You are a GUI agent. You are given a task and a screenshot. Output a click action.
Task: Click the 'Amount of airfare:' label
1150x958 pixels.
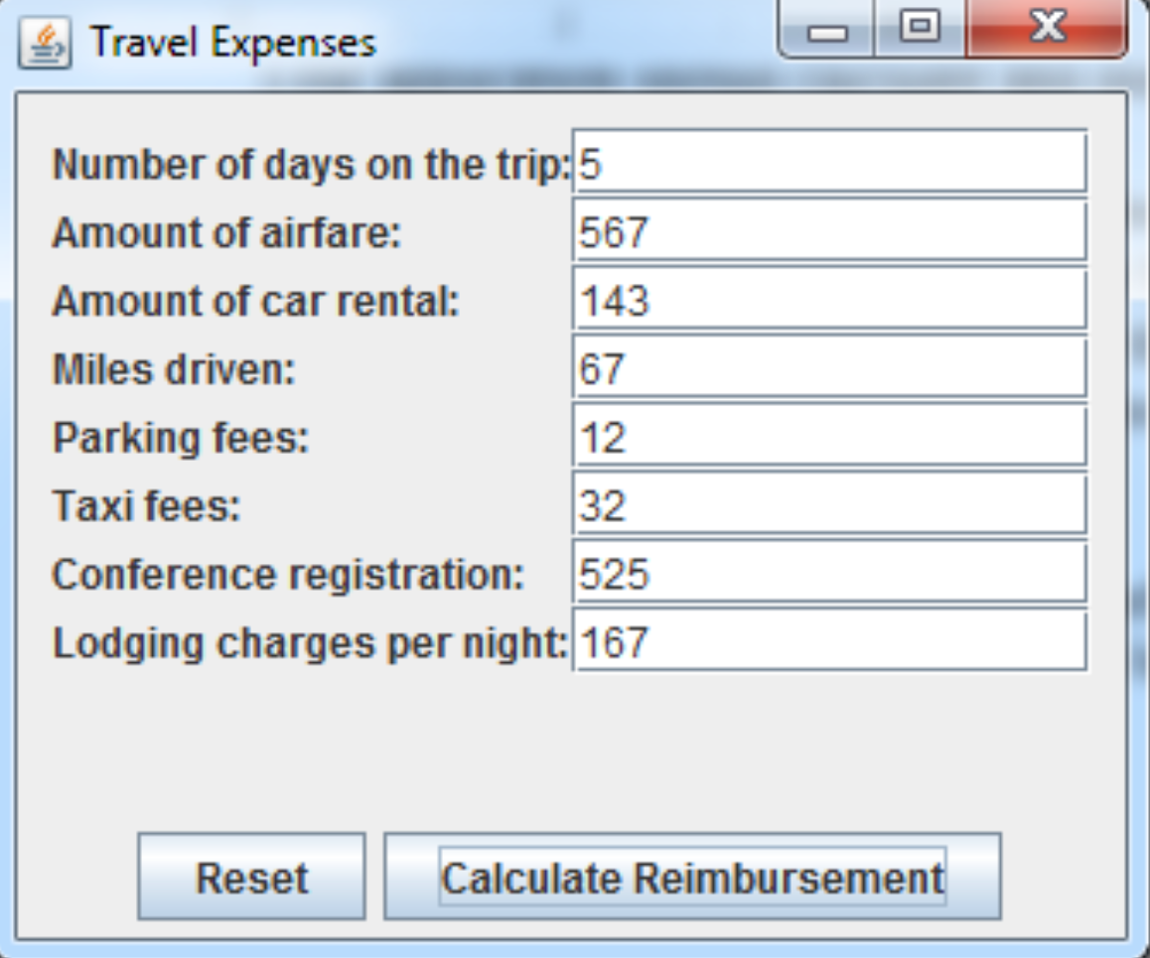coord(226,232)
